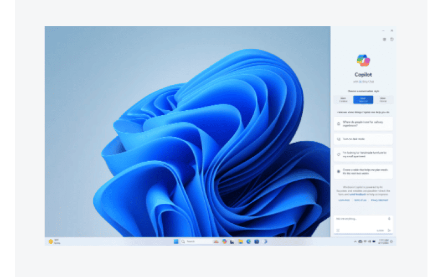
Task: Expand the hidden system tray icons chevron
Action: (355, 242)
